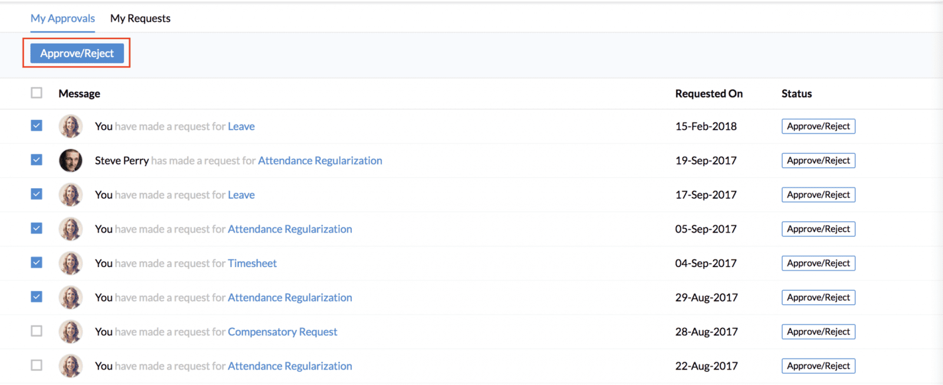Open Steve Perry's Attendance Regularization link
This screenshot has height=385, width=943.
(320, 160)
